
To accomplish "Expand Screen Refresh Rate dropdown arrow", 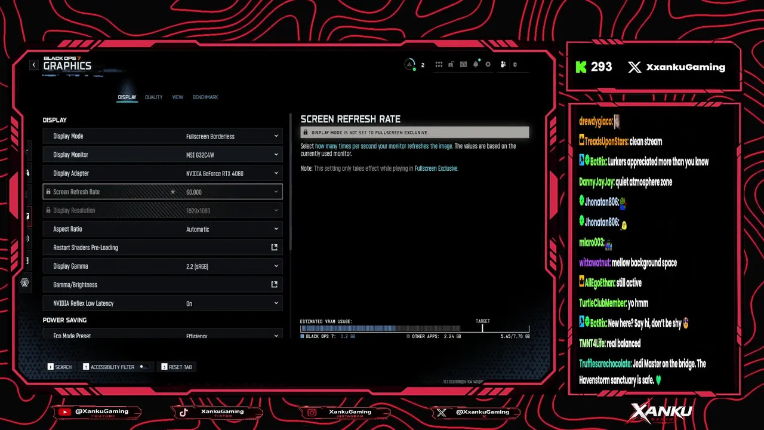I will click(x=276, y=192).
